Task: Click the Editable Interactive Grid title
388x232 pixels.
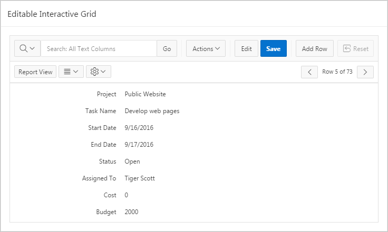Action: pyautogui.click(x=52, y=14)
